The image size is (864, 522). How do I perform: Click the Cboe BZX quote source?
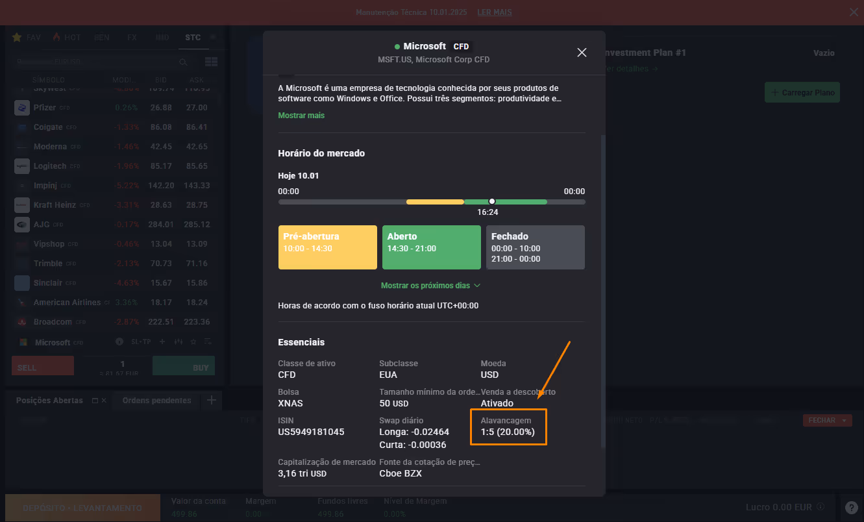click(401, 473)
